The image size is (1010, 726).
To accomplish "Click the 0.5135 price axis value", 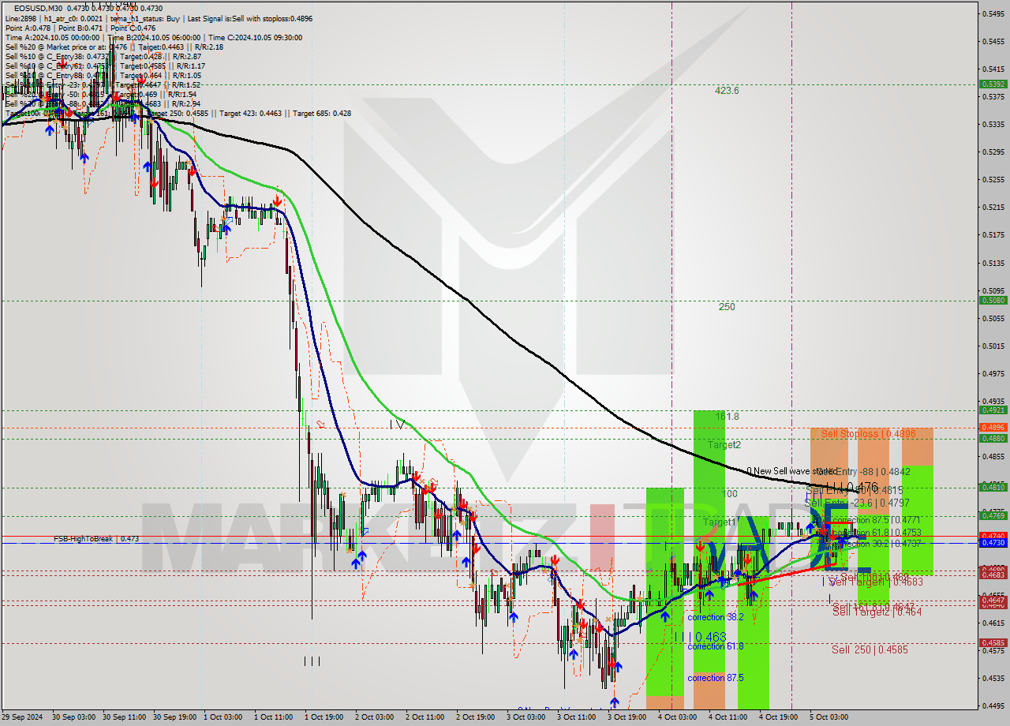I will [993, 263].
